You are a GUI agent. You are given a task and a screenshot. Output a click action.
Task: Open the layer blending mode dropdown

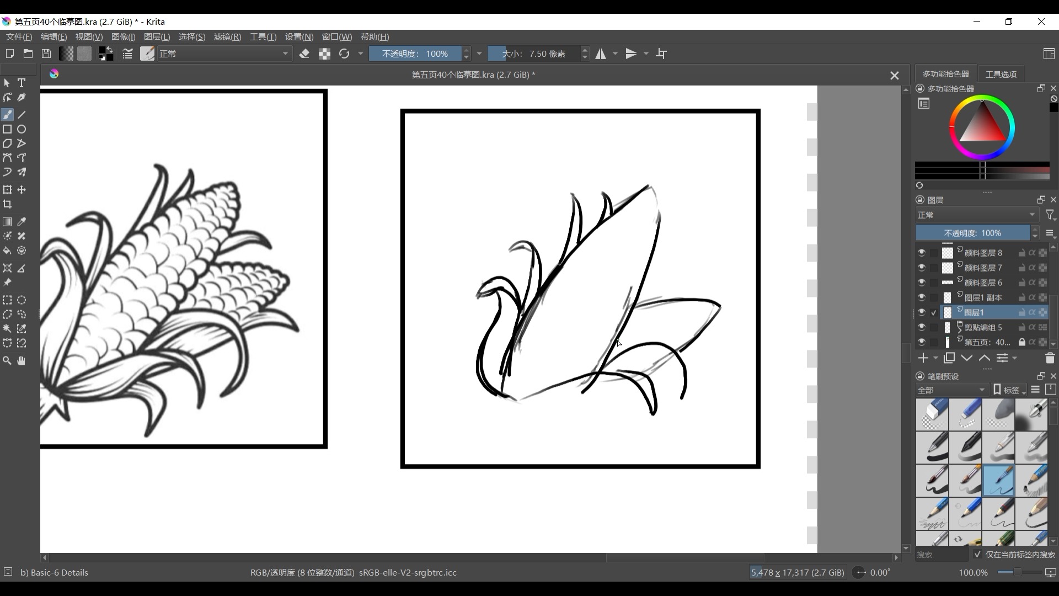pos(977,215)
